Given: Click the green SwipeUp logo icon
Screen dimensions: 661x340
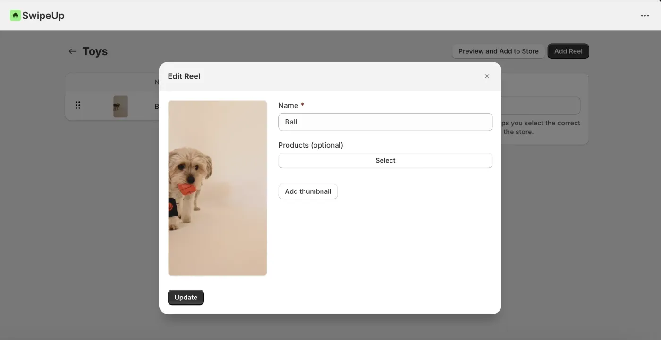Looking at the screenshot, I should [15, 16].
